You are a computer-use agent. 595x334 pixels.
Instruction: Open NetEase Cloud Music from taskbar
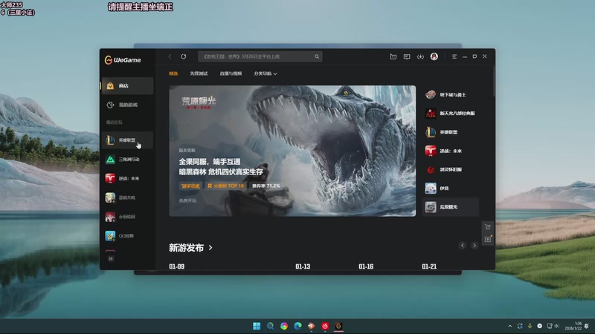click(325, 326)
